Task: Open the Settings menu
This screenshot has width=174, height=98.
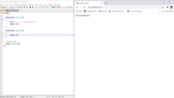Action: 31,5
